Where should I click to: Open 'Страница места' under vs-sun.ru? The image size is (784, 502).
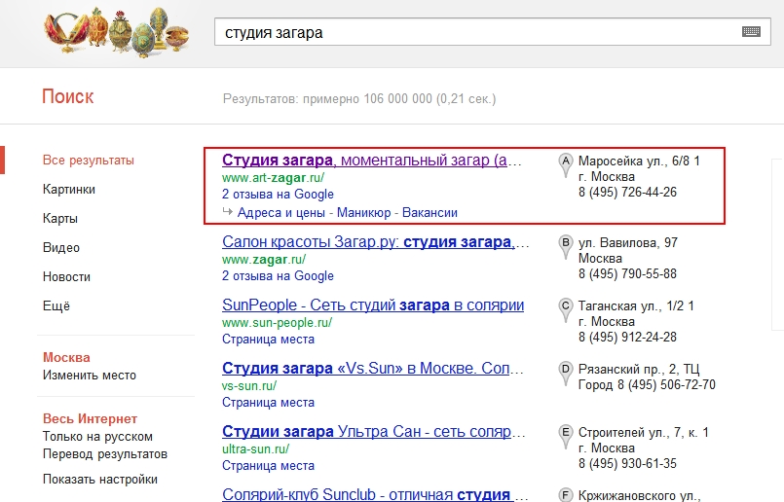[269, 403]
